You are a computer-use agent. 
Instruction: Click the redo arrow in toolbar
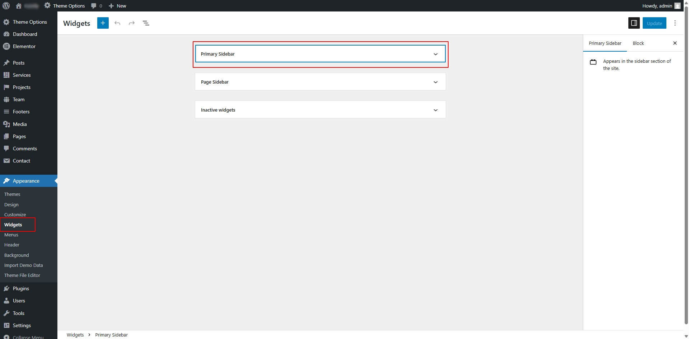132,23
